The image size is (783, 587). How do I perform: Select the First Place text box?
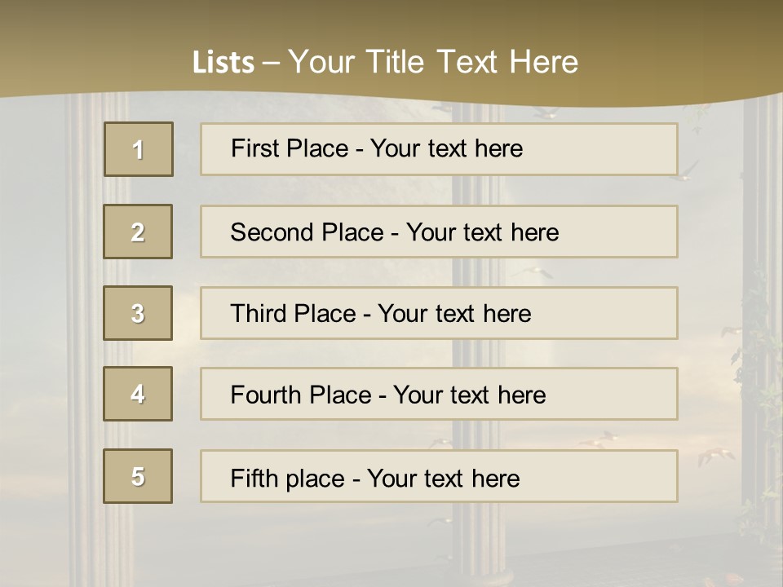click(439, 149)
